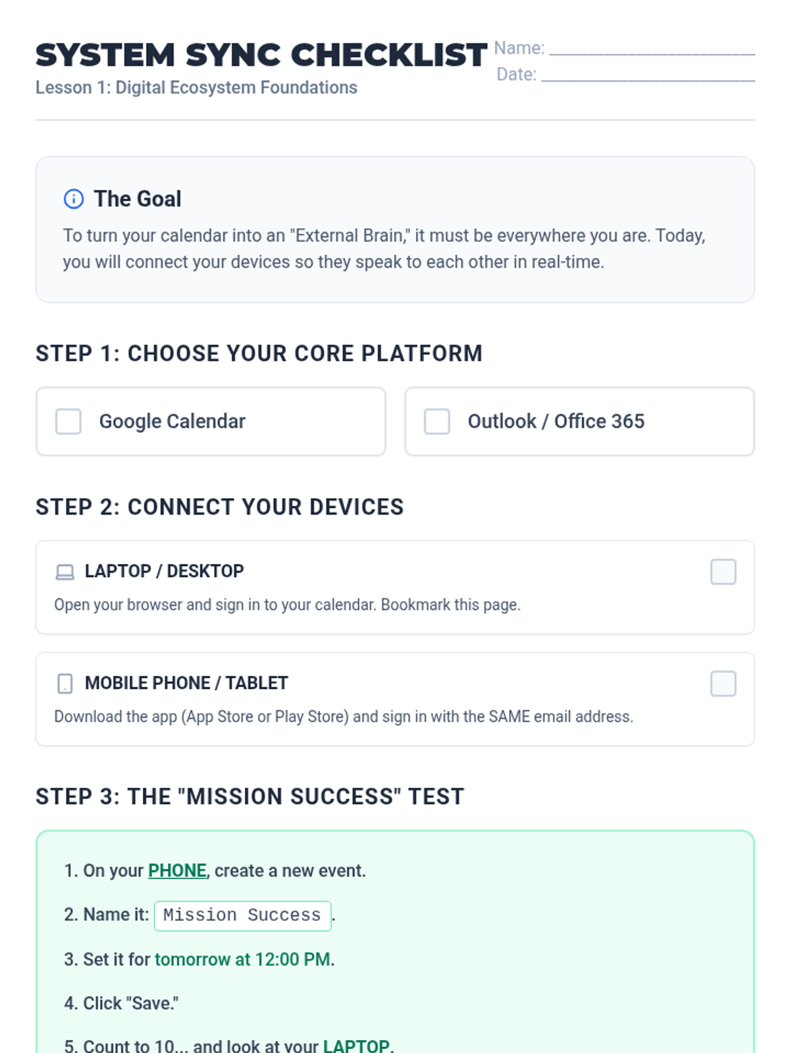Check off the Mobile Phone / Tablet box
The image size is (790, 1053).
[x=723, y=684]
